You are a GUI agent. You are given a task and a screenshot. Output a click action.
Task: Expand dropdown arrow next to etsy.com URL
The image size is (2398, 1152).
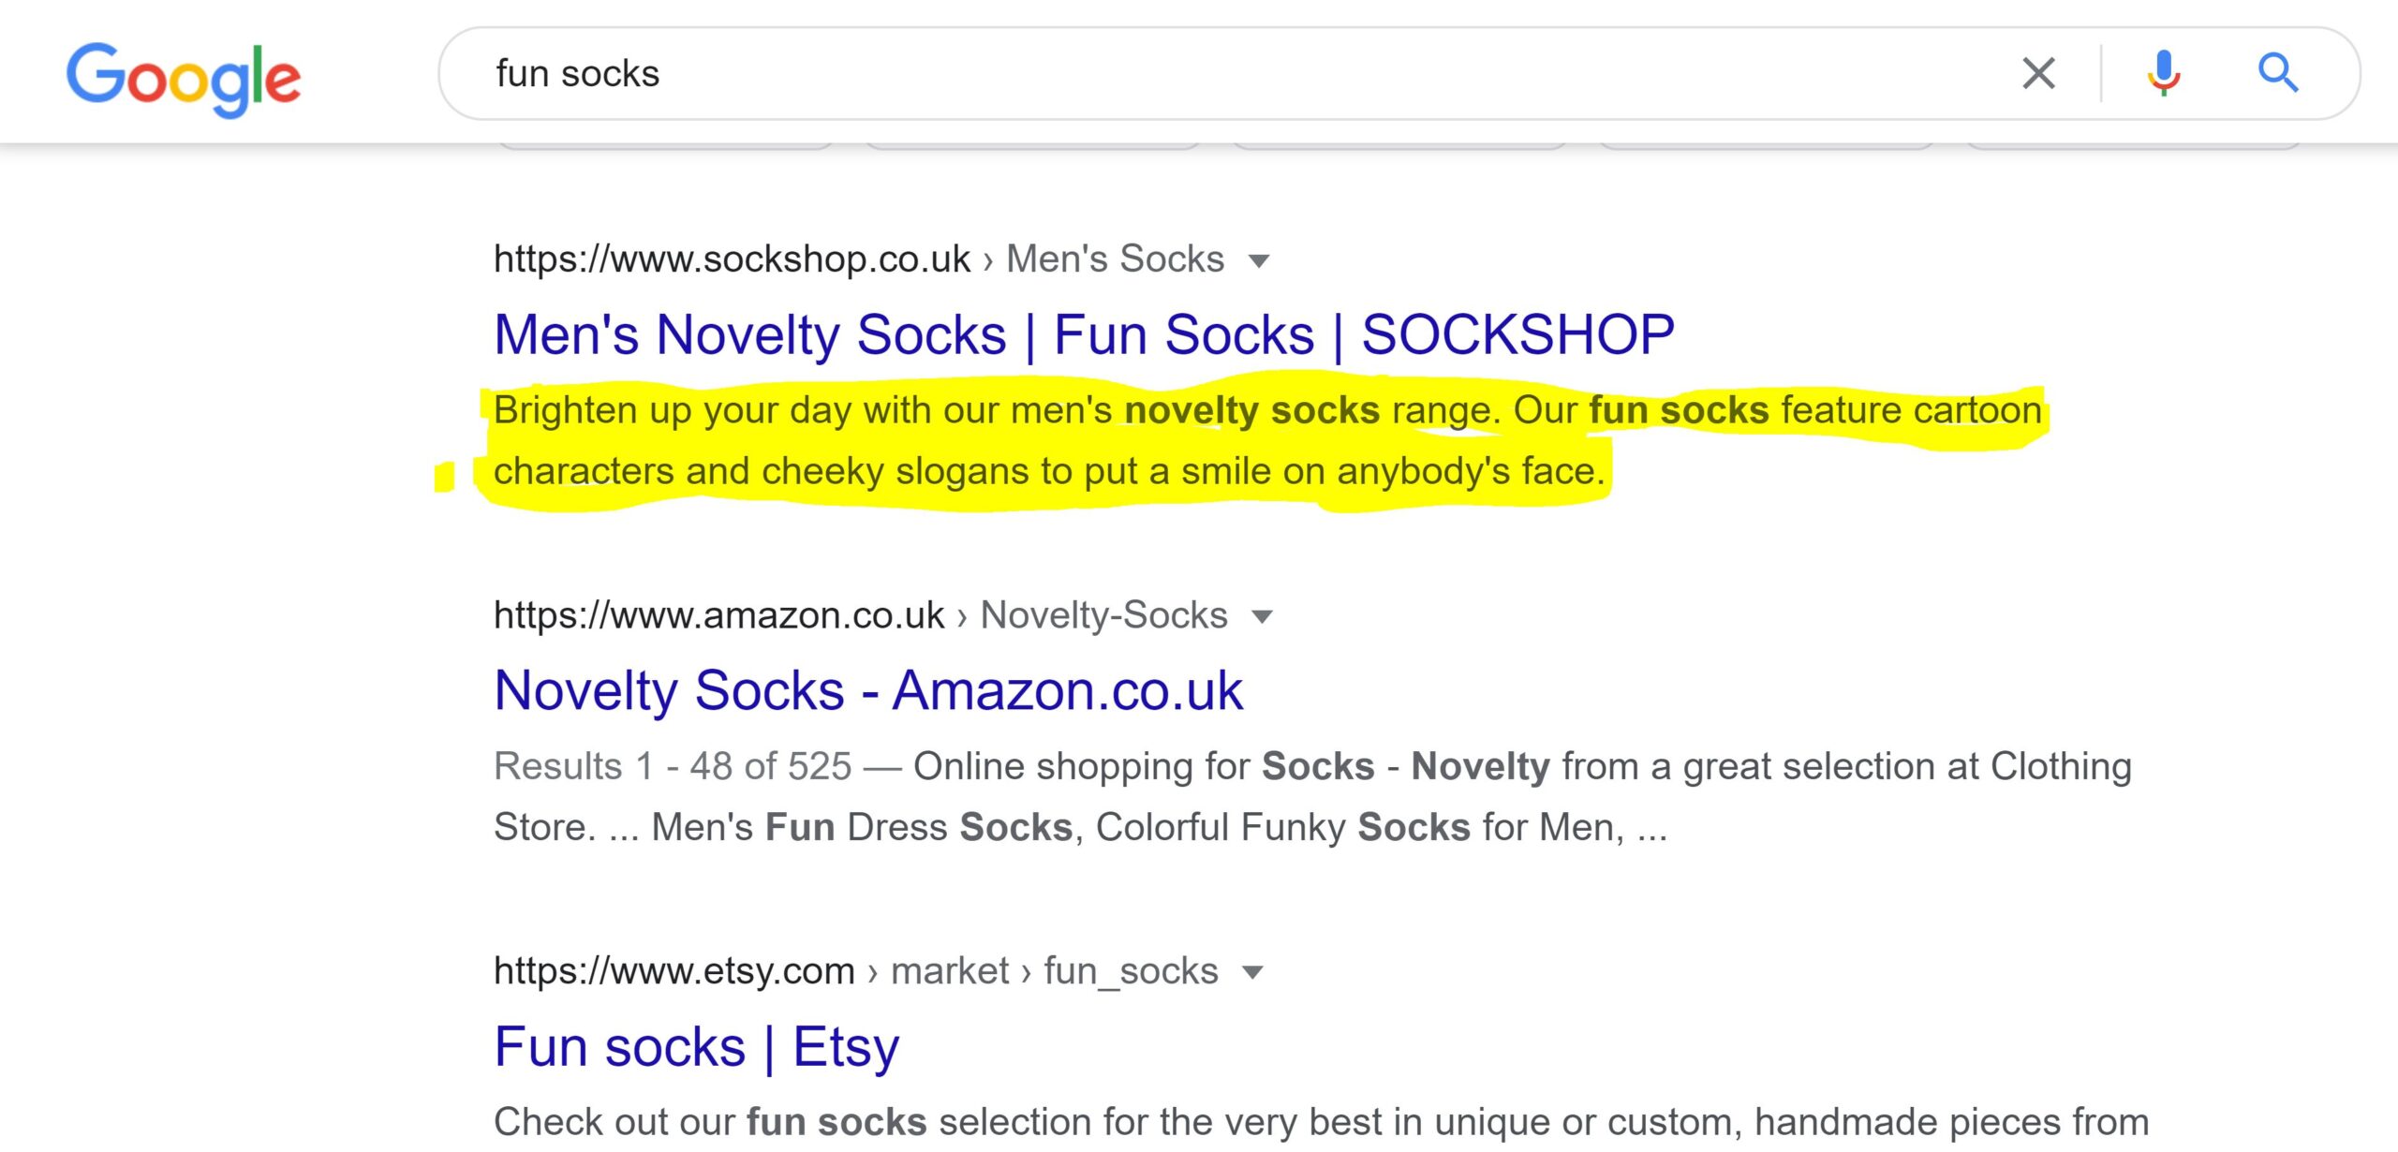tap(1252, 972)
